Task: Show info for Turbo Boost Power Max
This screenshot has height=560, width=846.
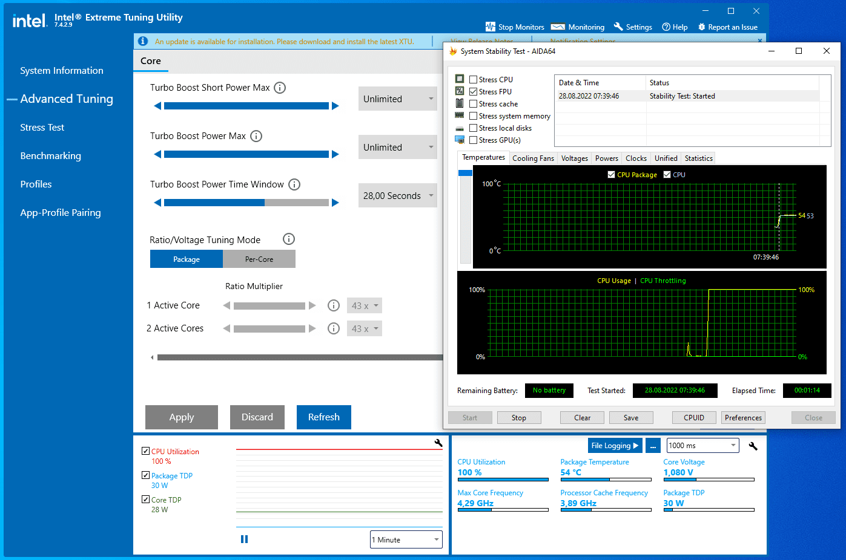Action: pos(256,136)
